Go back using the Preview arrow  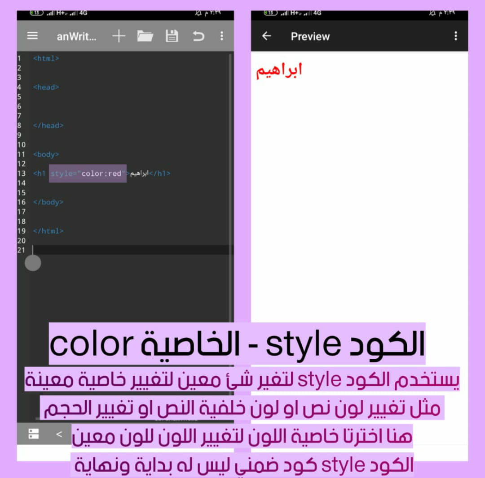click(267, 36)
